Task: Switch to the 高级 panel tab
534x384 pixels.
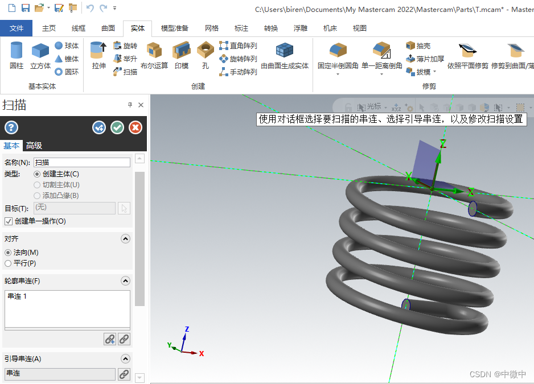Action: pyautogui.click(x=34, y=146)
